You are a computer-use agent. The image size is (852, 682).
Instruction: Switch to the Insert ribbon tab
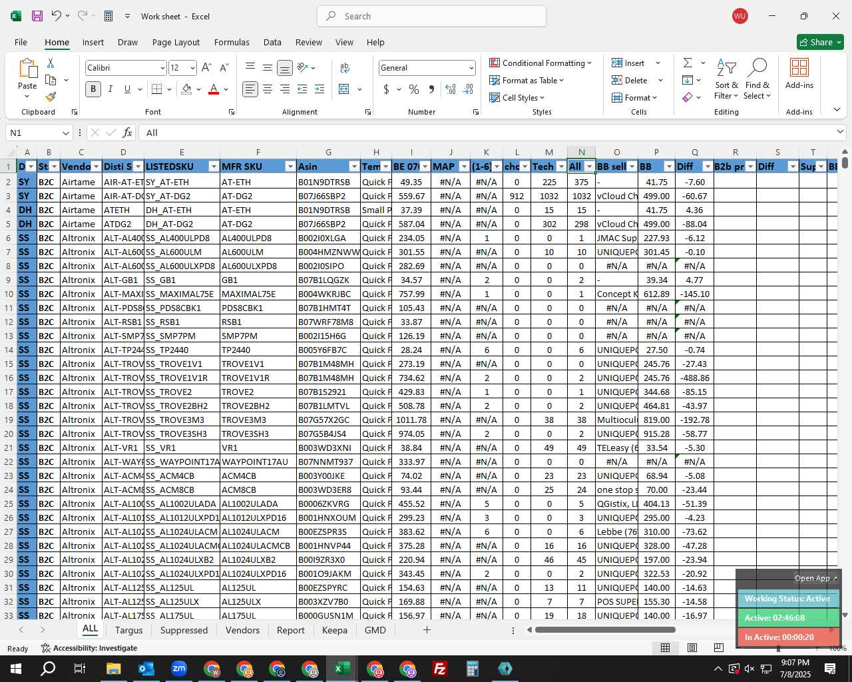[93, 42]
